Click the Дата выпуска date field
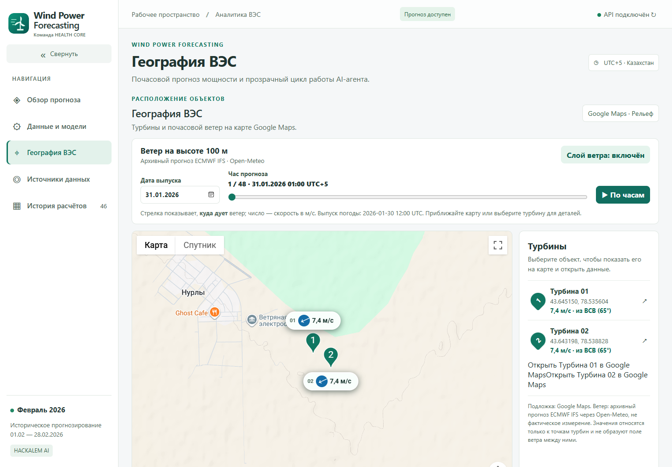672x467 pixels. coord(180,195)
